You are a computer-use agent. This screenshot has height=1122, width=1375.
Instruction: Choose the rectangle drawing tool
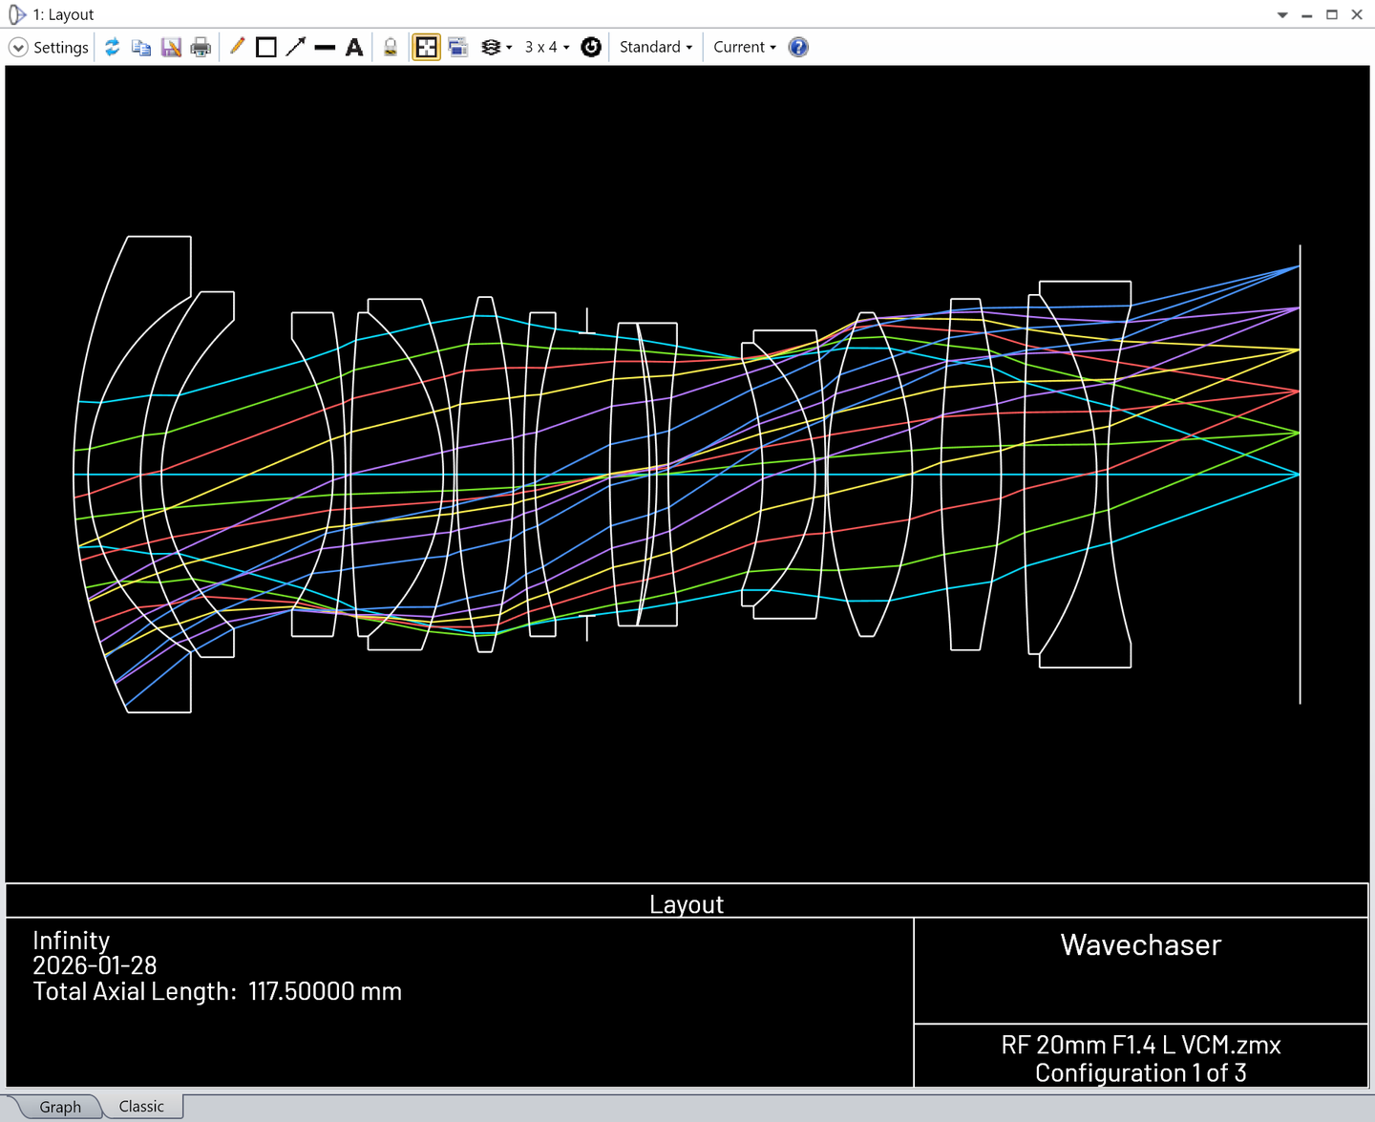coord(266,47)
